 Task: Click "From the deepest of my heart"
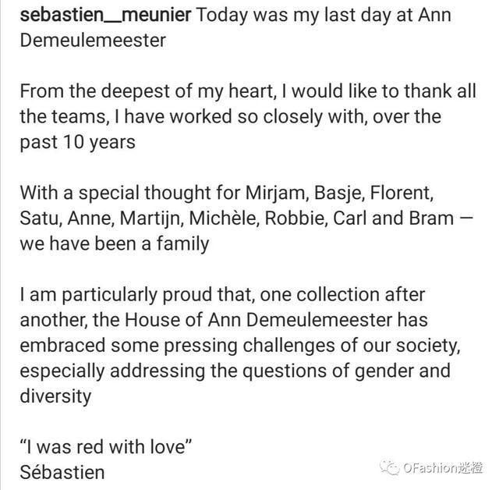(146, 92)
